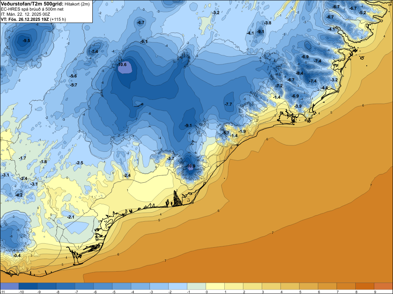Click the legend swatch between 3 and 4

click(x=271, y=286)
